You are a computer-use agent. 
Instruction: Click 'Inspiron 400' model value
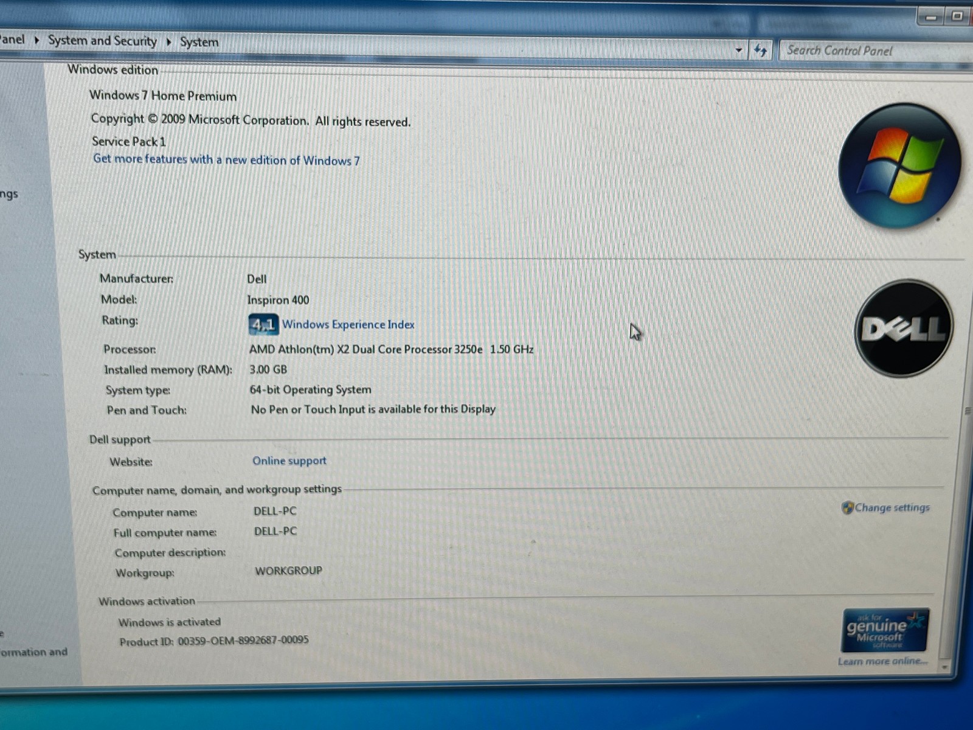click(x=278, y=300)
